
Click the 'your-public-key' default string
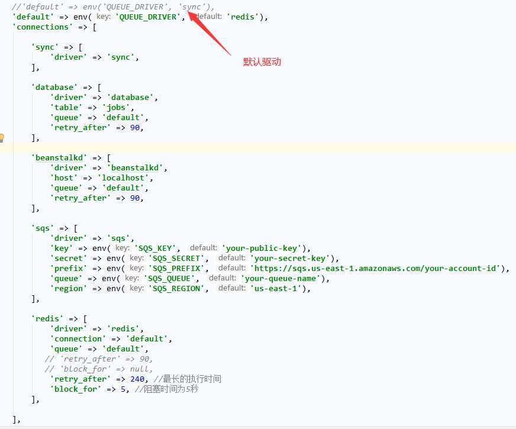pyautogui.click(x=262, y=248)
